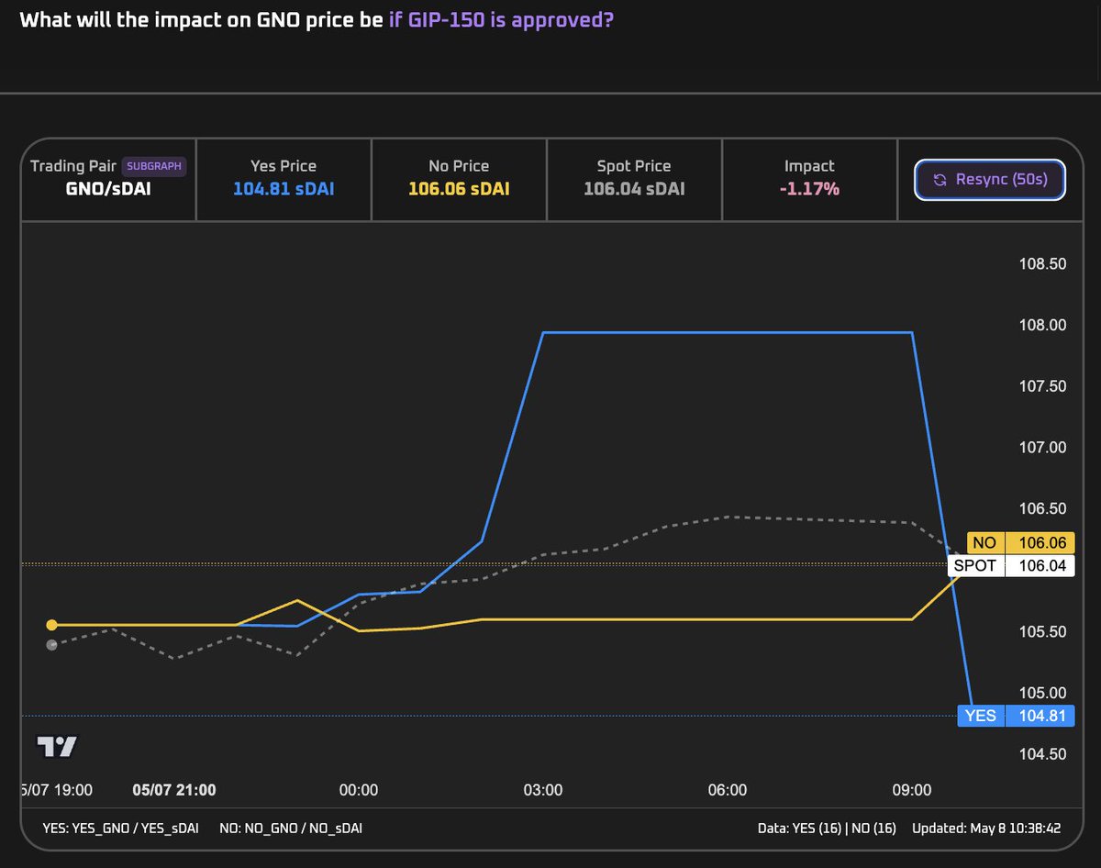Click the 'Trading Pair' header label

(73, 166)
